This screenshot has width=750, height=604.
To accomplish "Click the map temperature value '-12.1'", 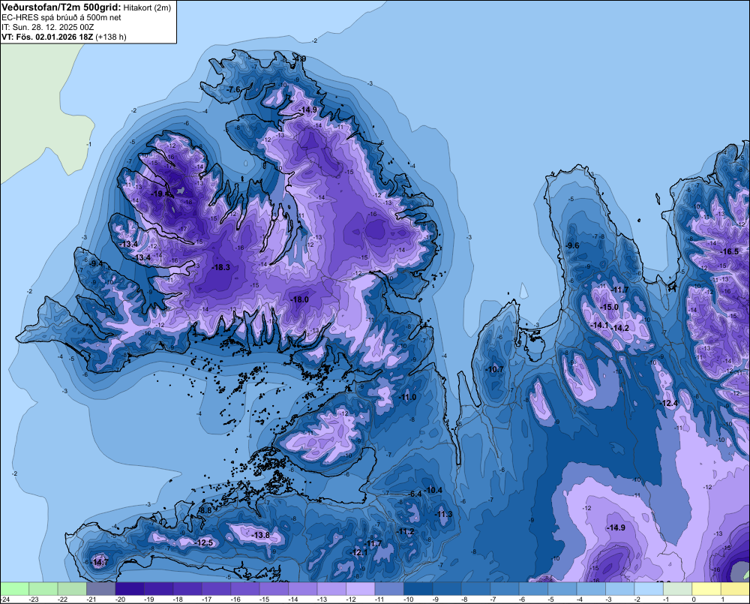I will (x=358, y=552).
